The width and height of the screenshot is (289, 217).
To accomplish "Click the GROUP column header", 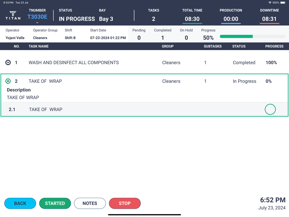I will (168, 46).
